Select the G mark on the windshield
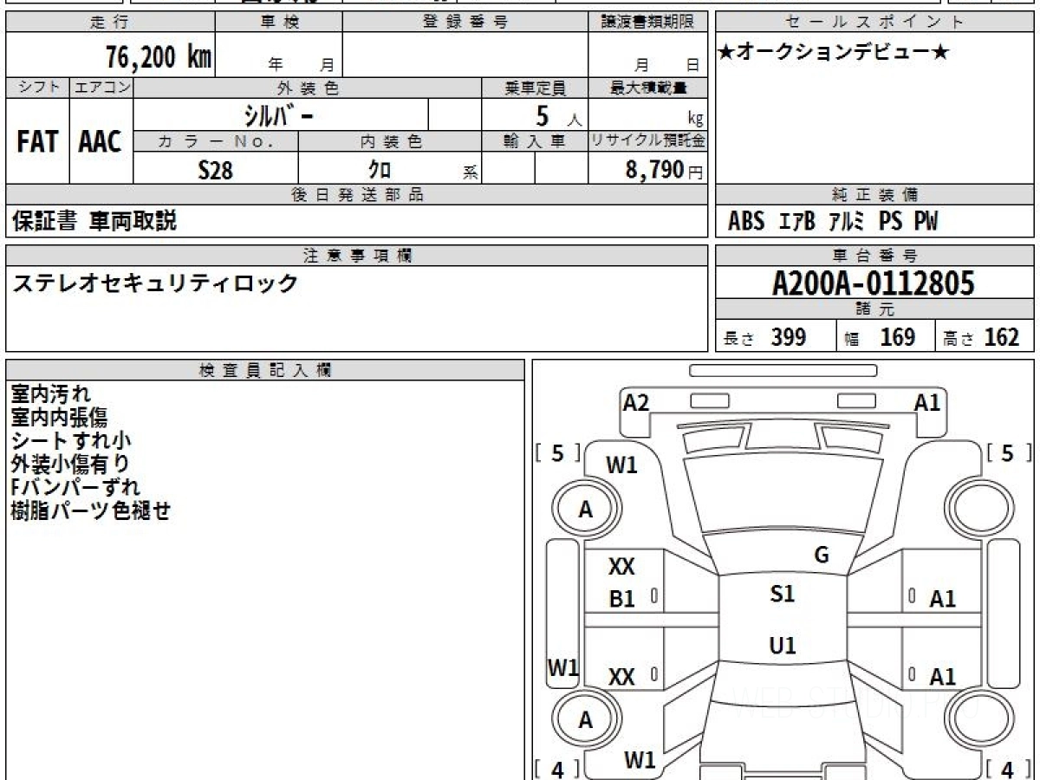Image resolution: width=1040 pixels, height=780 pixels. click(x=822, y=556)
